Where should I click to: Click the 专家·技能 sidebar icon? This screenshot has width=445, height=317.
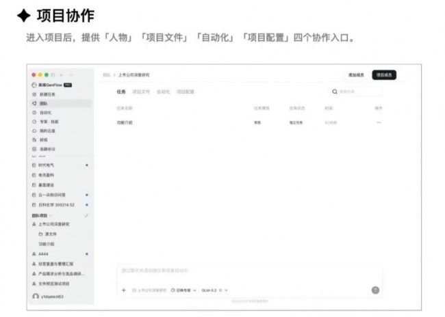coord(34,122)
